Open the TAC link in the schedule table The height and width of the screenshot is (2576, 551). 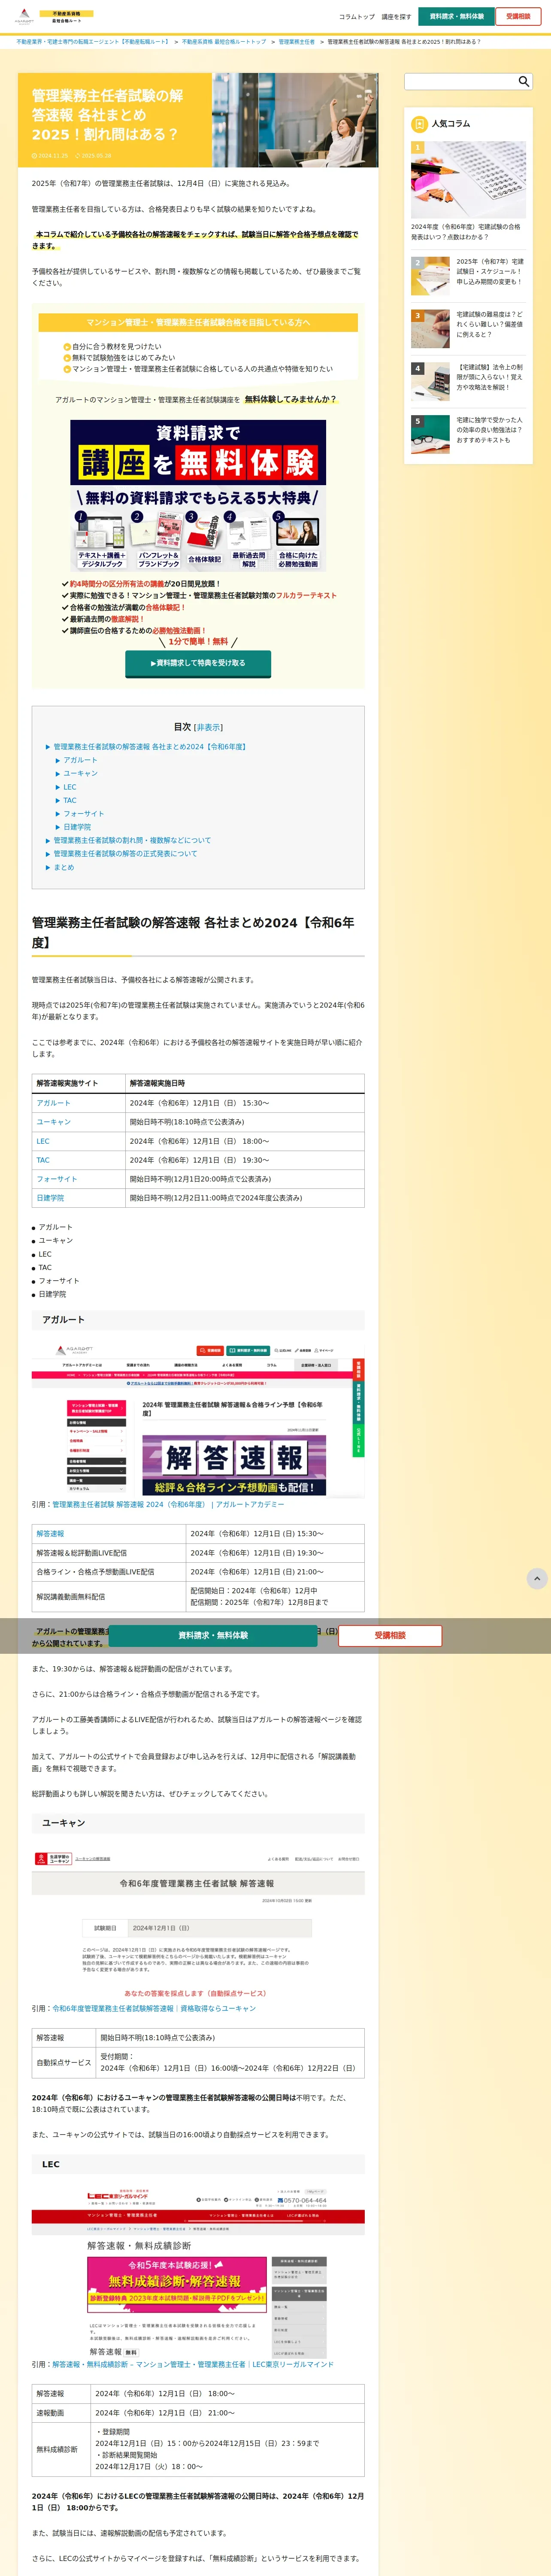(43, 1160)
